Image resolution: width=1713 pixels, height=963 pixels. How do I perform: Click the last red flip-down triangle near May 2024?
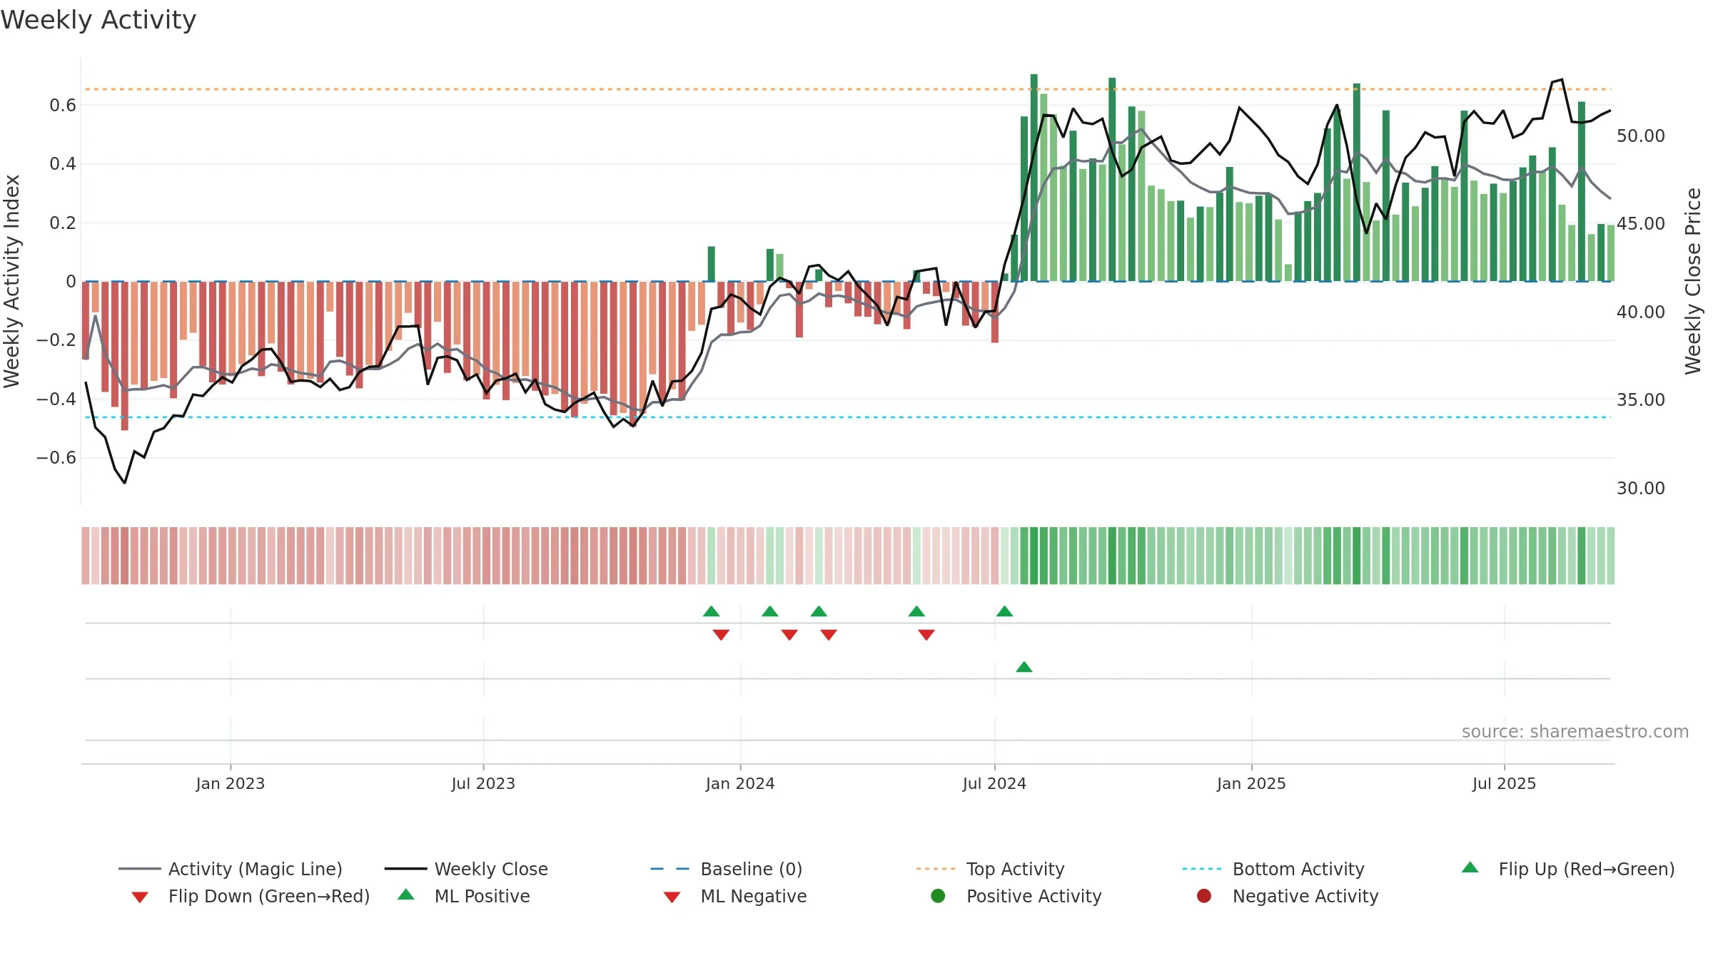point(926,634)
